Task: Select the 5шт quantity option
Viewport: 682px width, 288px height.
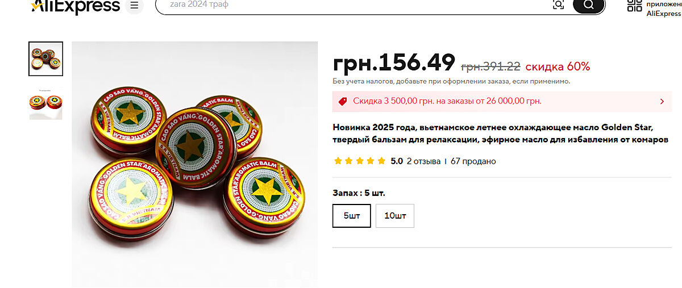Action: pyautogui.click(x=352, y=216)
